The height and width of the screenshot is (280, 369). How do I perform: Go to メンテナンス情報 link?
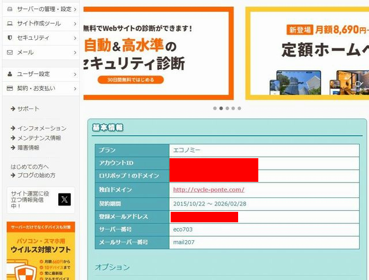(39, 138)
